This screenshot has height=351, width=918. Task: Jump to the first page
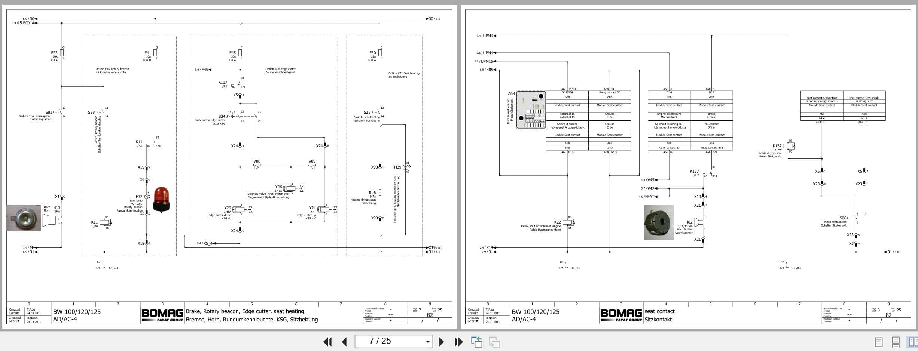(328, 341)
